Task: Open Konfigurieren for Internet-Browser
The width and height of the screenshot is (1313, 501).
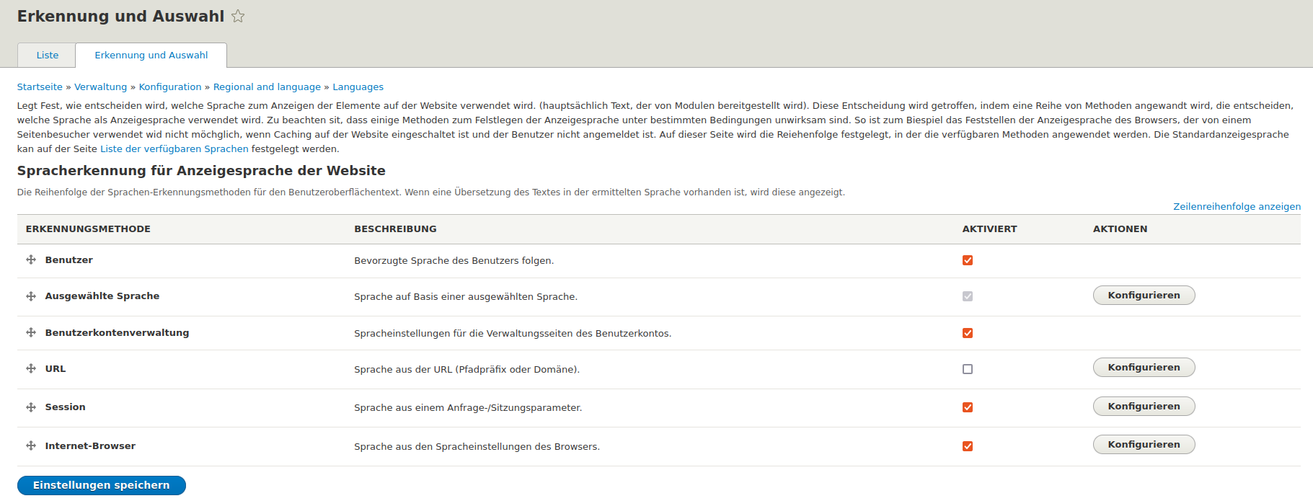Action: click(1144, 445)
